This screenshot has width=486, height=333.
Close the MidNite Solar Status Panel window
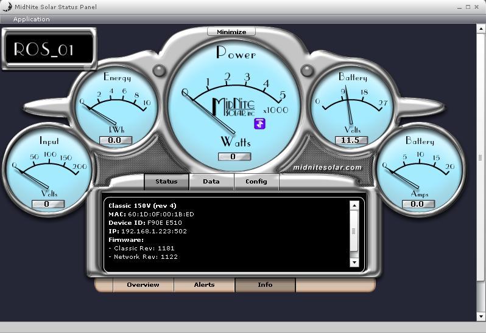point(477,7)
